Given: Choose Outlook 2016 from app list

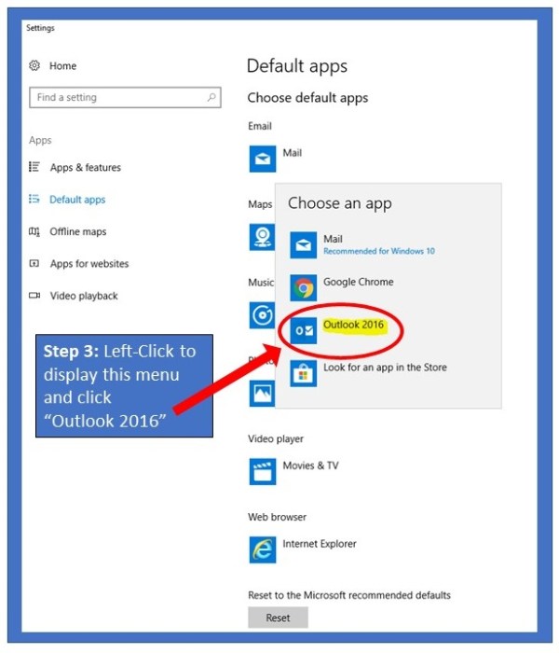Looking at the screenshot, I should coord(353,325).
